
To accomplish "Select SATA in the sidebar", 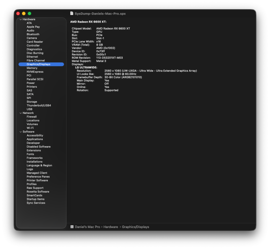I will 30,94.
